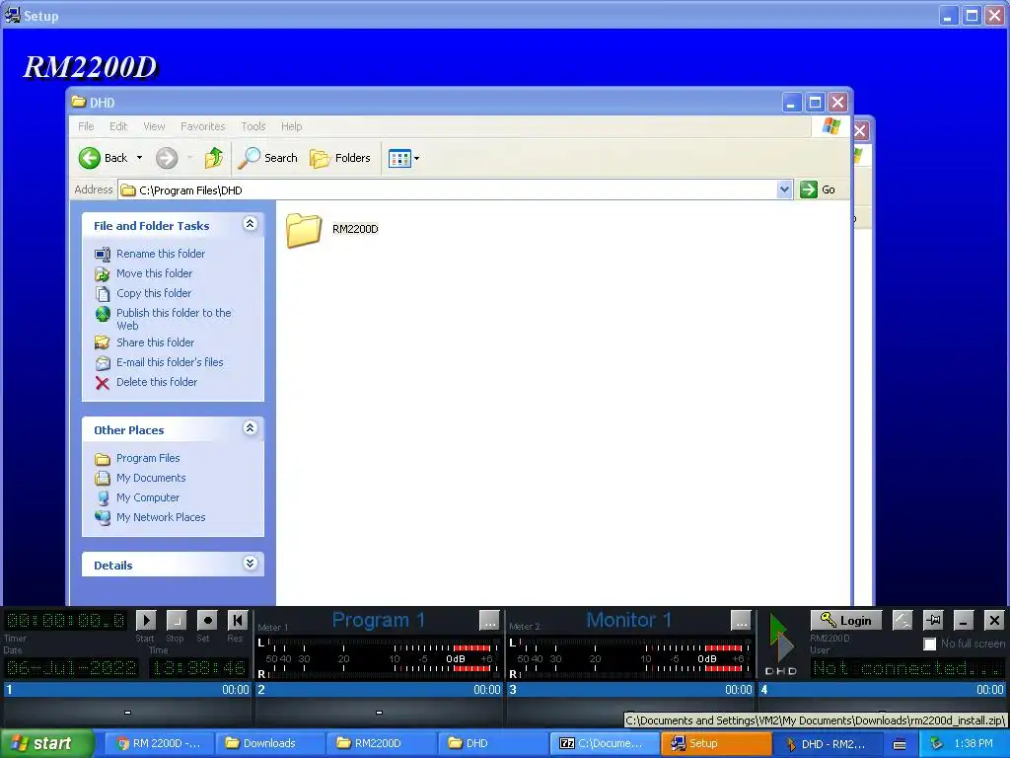Click the Go button beside address bar
This screenshot has width=1010, height=758.
coord(818,189)
